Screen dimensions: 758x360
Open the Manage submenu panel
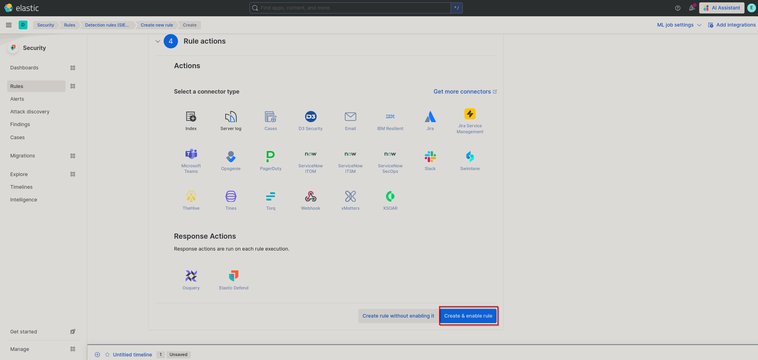(x=73, y=349)
